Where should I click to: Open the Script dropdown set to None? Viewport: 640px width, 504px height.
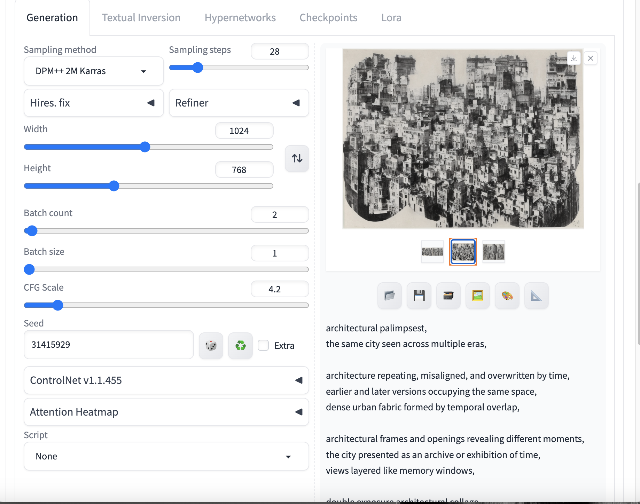166,456
